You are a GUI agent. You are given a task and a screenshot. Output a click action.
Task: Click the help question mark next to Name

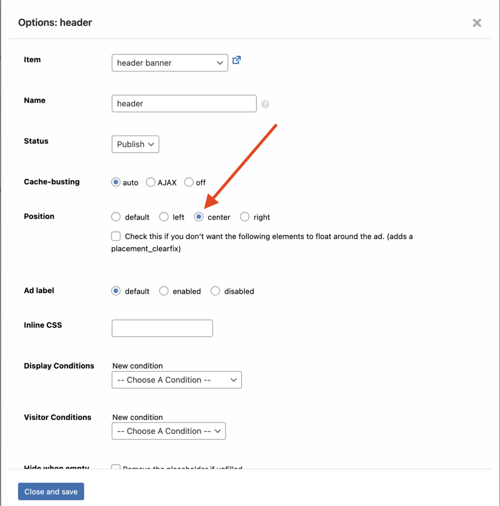pos(266,104)
